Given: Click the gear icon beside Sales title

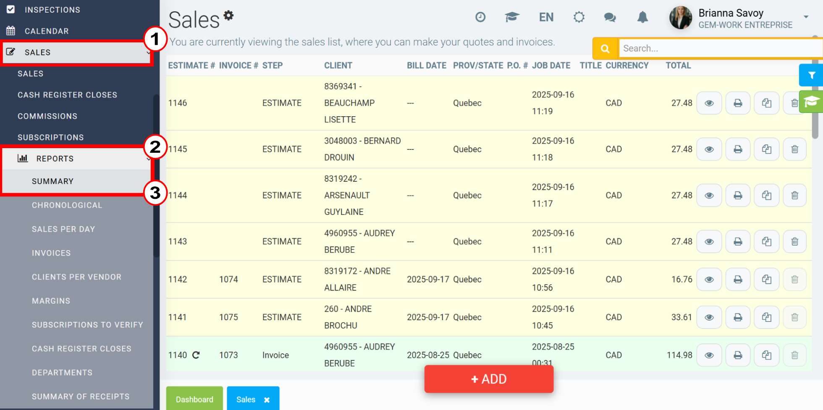Looking at the screenshot, I should click(x=228, y=16).
